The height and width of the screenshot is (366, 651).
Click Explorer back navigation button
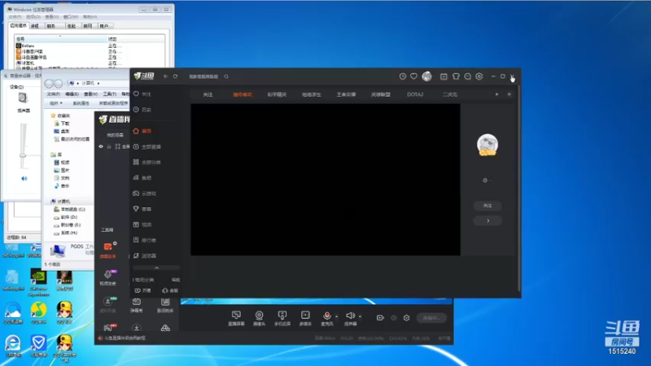(x=49, y=84)
